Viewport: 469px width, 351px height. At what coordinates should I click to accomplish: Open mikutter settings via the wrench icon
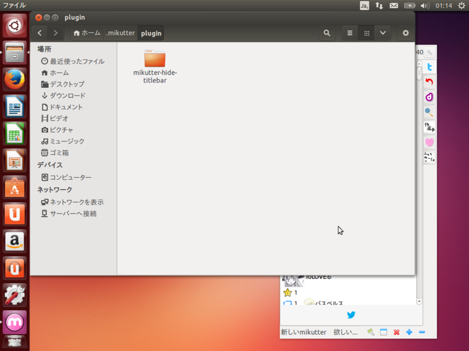click(371, 332)
